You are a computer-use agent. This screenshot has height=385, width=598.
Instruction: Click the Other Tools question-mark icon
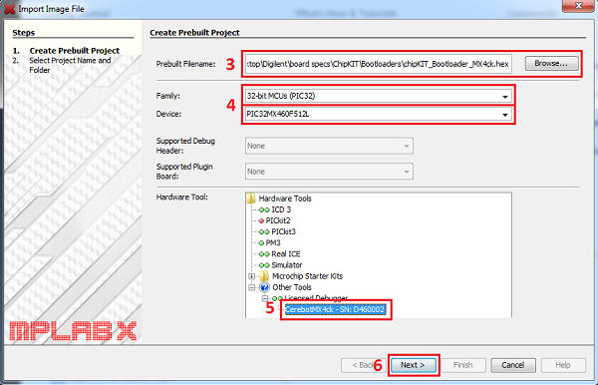265,287
